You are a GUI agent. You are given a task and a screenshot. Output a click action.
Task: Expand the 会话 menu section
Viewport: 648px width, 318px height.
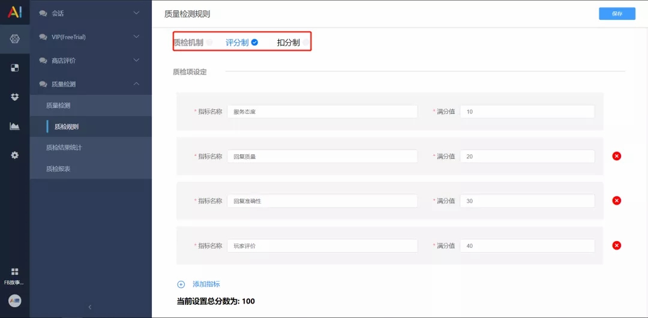click(x=91, y=13)
